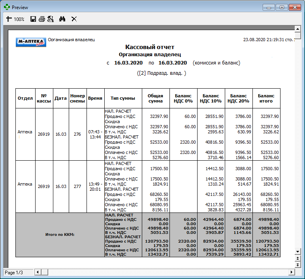
Task: Click the value '514.67'
Action: point(244,184)
